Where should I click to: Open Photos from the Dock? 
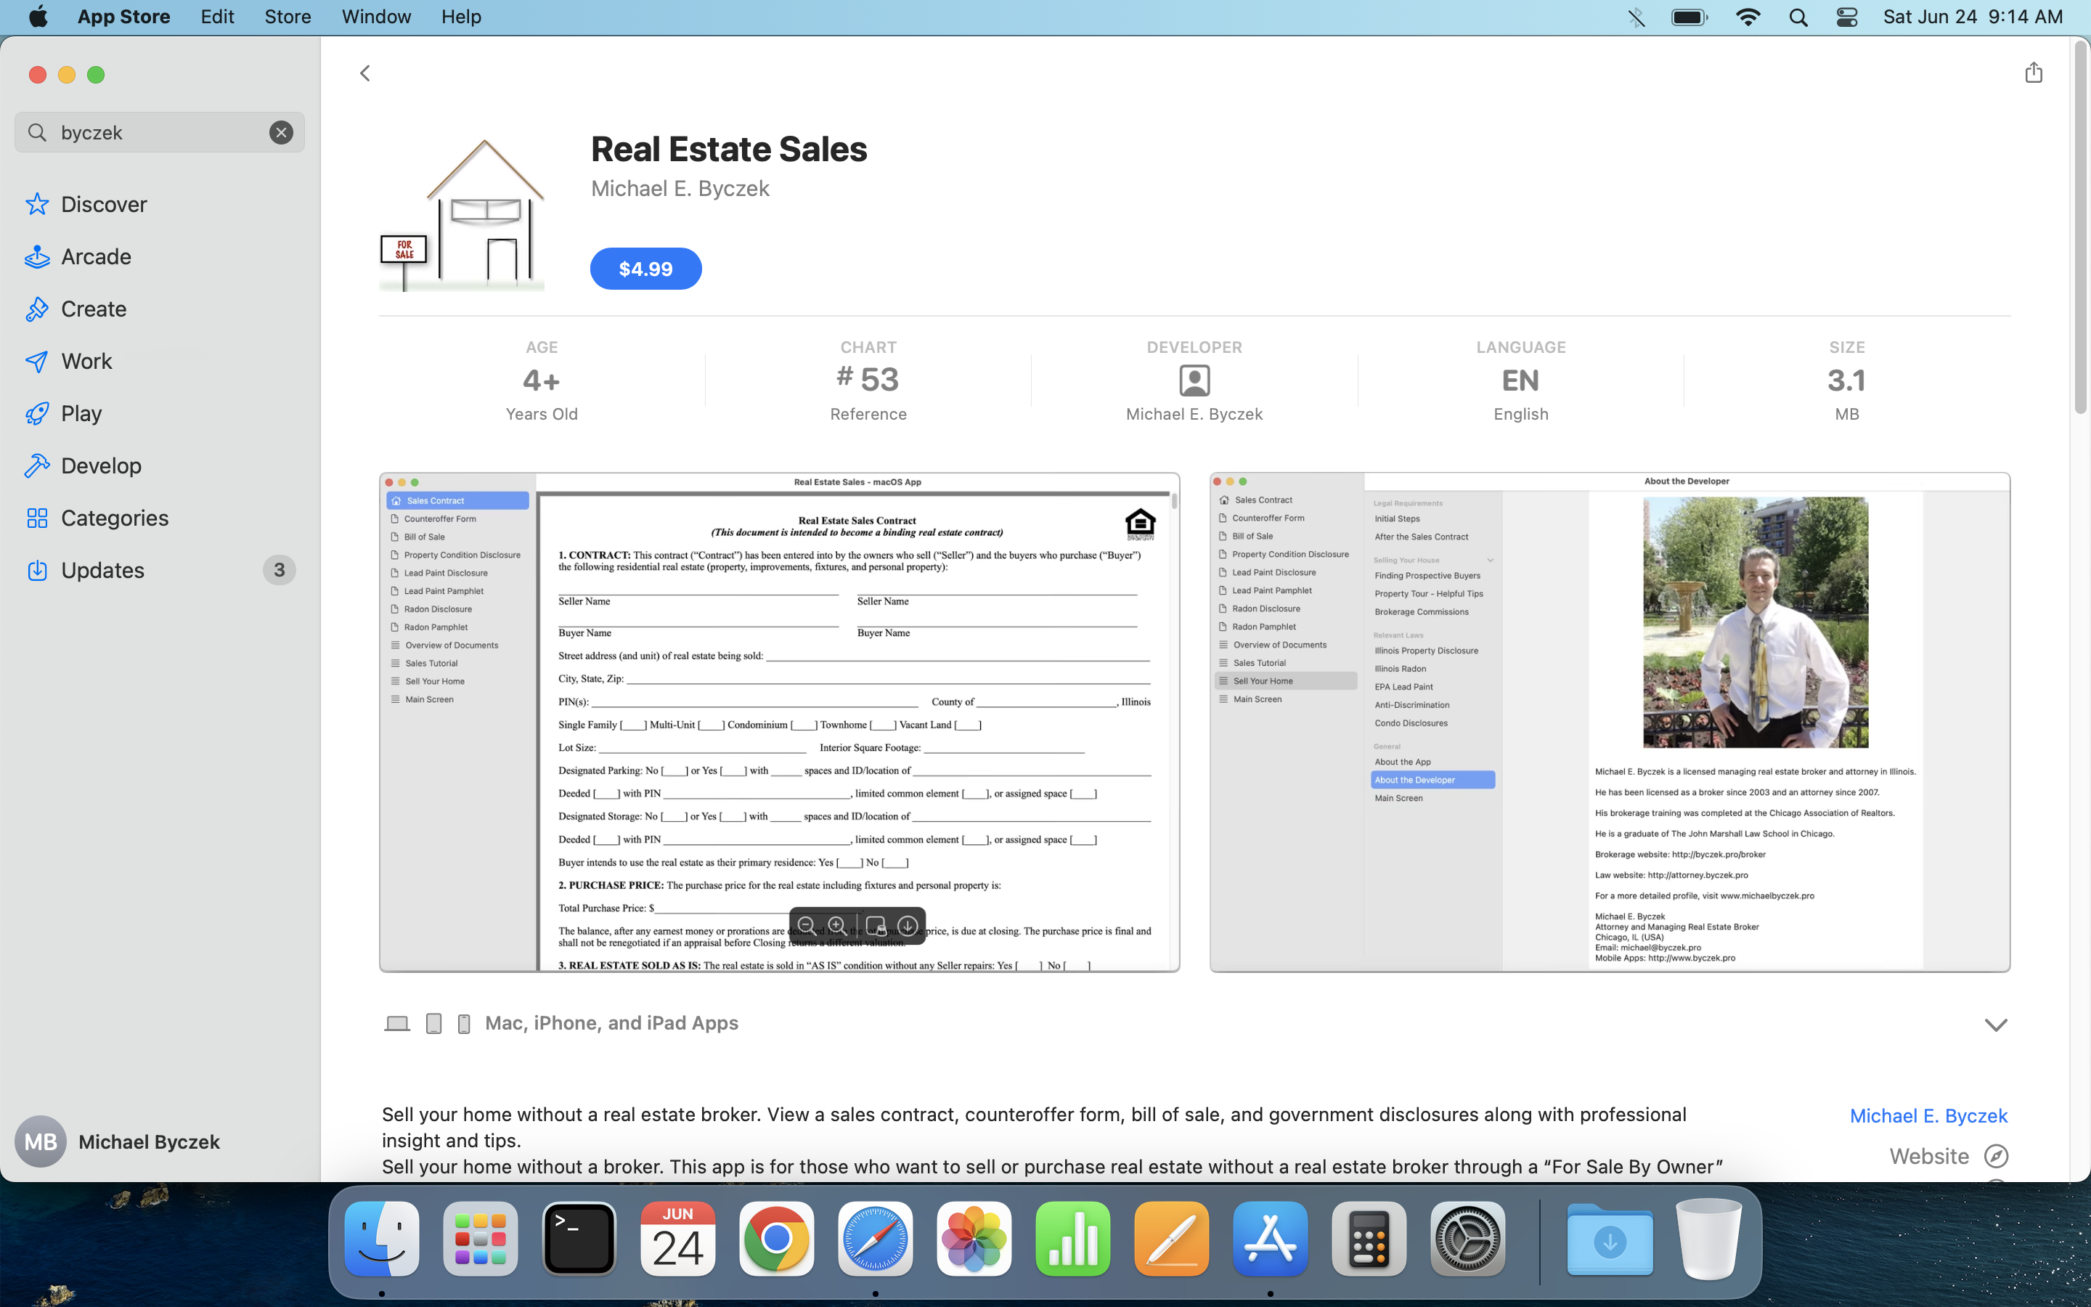click(x=974, y=1239)
